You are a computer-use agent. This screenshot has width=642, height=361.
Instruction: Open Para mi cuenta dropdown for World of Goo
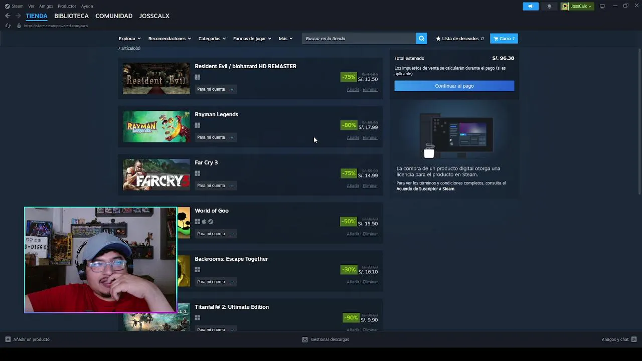click(x=215, y=234)
